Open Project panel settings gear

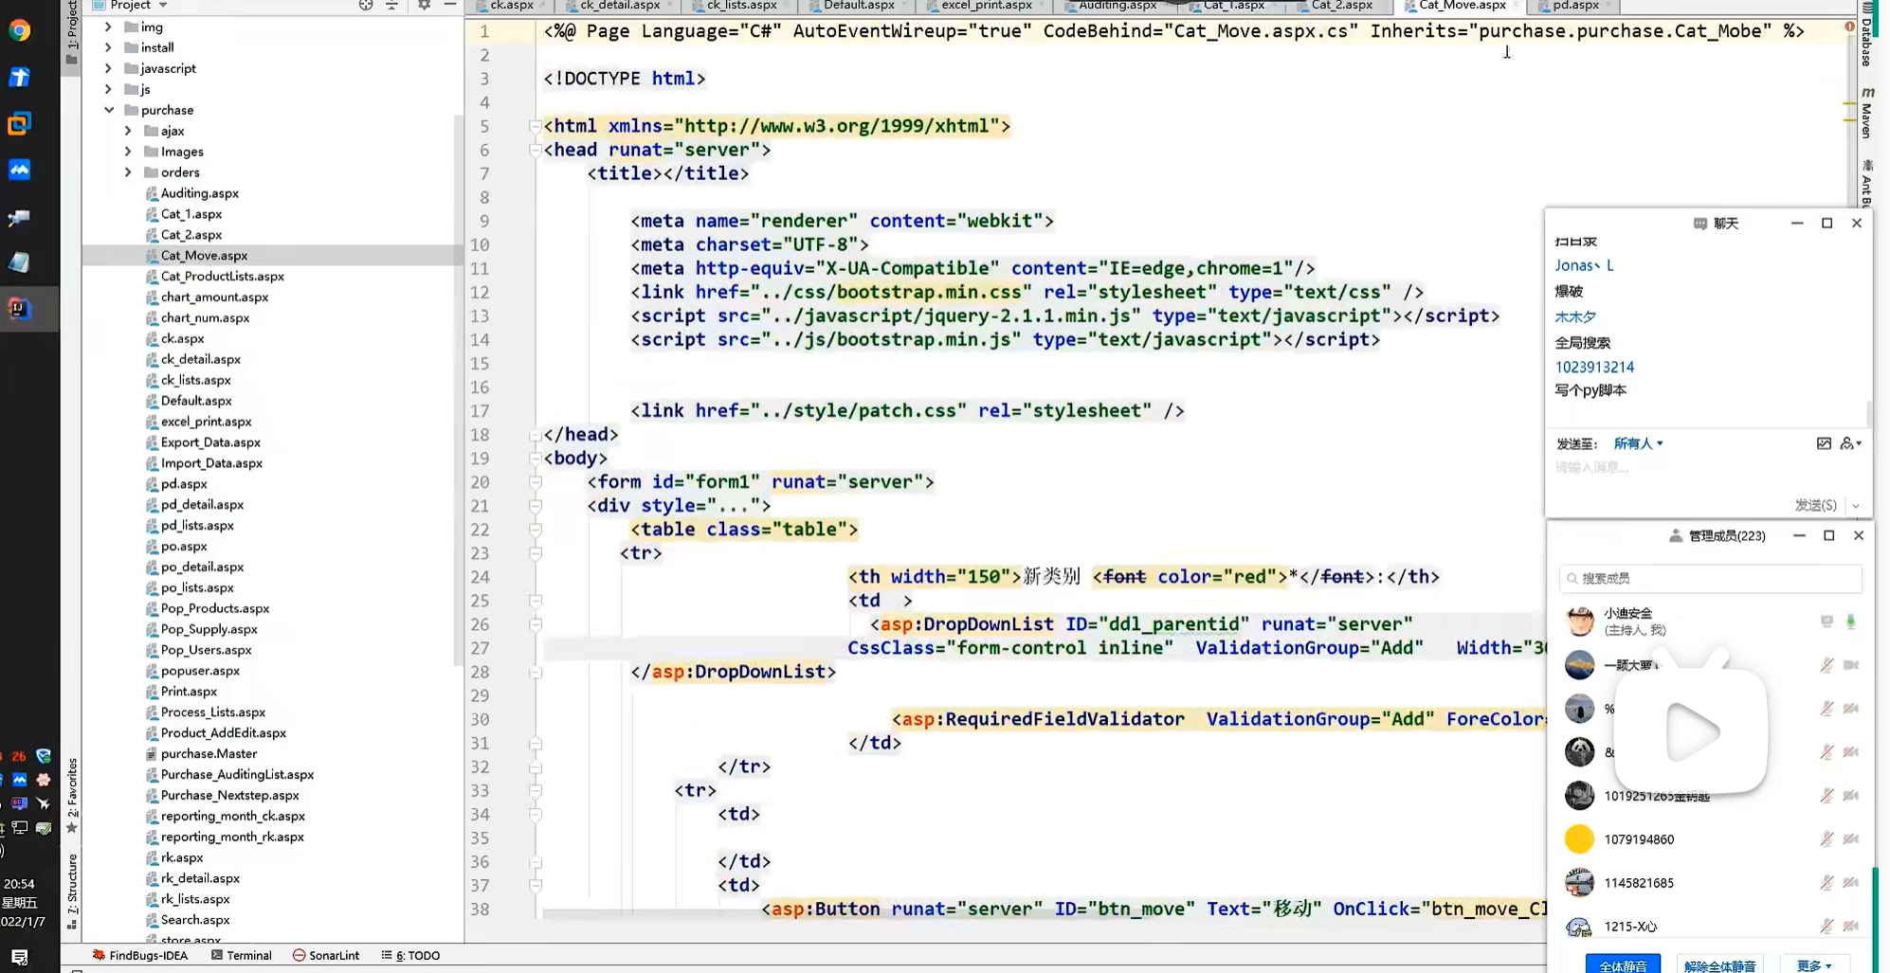tap(424, 5)
